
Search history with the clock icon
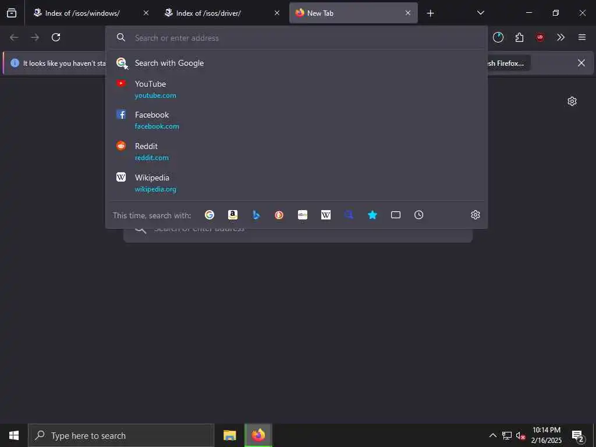point(418,215)
